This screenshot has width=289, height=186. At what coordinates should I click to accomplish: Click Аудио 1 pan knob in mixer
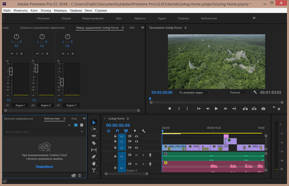point(16,37)
